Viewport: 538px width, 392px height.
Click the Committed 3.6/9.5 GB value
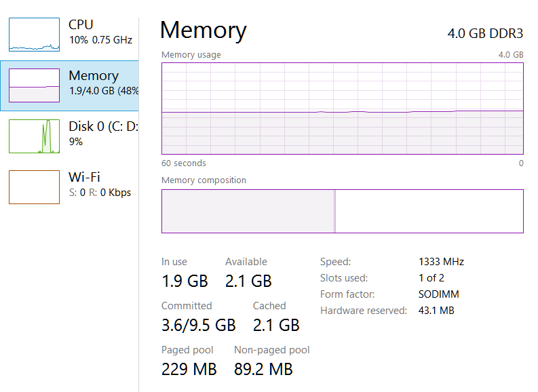[x=198, y=325]
